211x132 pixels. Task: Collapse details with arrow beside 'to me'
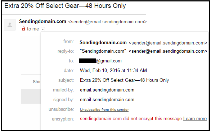[43, 29]
